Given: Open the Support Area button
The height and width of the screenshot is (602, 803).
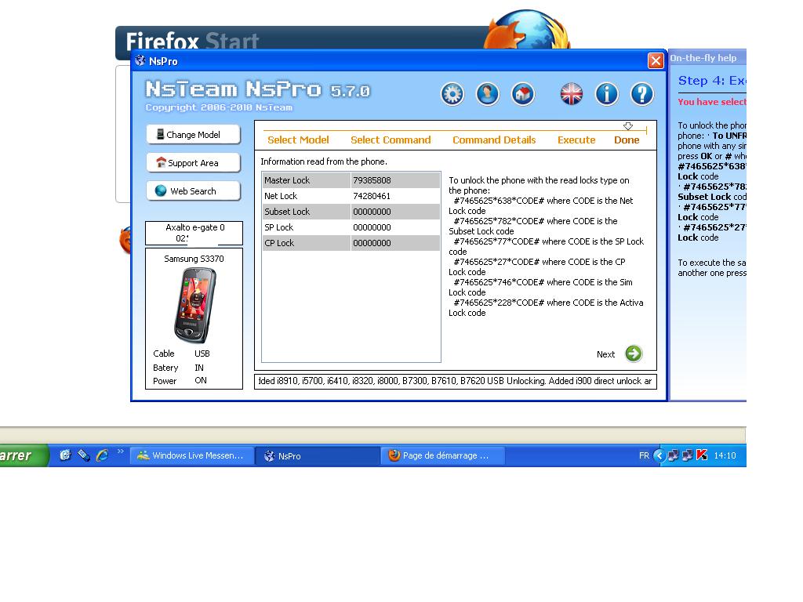Looking at the screenshot, I should pos(193,163).
